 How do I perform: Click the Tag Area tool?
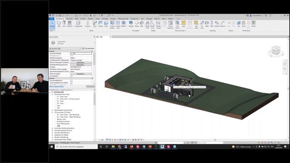[196, 24]
